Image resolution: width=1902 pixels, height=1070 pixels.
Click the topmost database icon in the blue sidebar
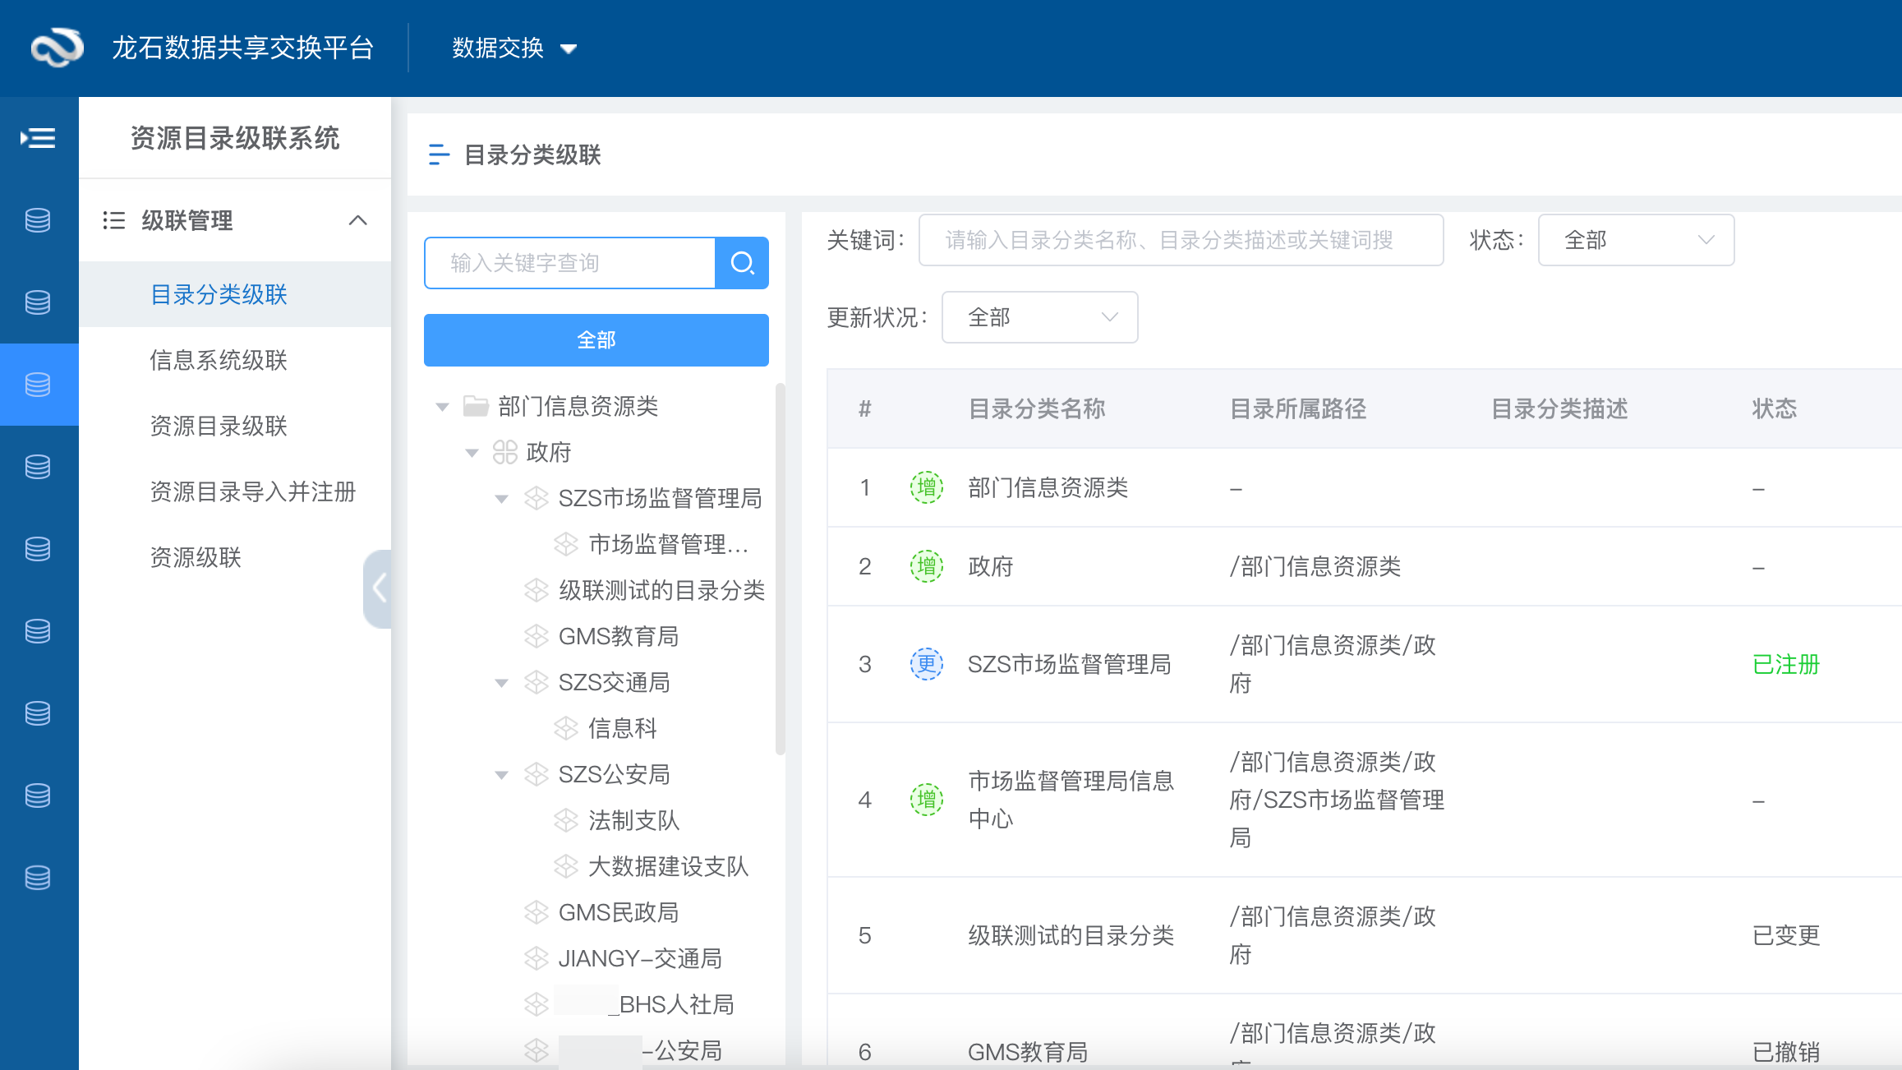pos(38,220)
